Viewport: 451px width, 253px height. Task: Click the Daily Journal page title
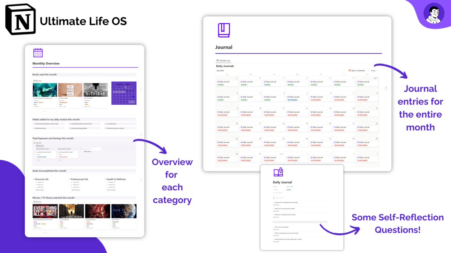[282, 182]
